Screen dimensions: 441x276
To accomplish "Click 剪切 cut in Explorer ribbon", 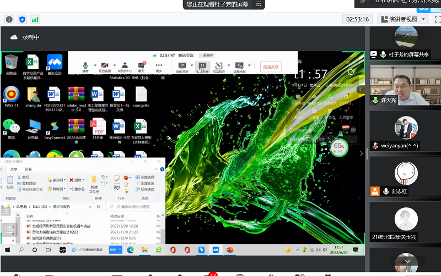I will 23,177.
